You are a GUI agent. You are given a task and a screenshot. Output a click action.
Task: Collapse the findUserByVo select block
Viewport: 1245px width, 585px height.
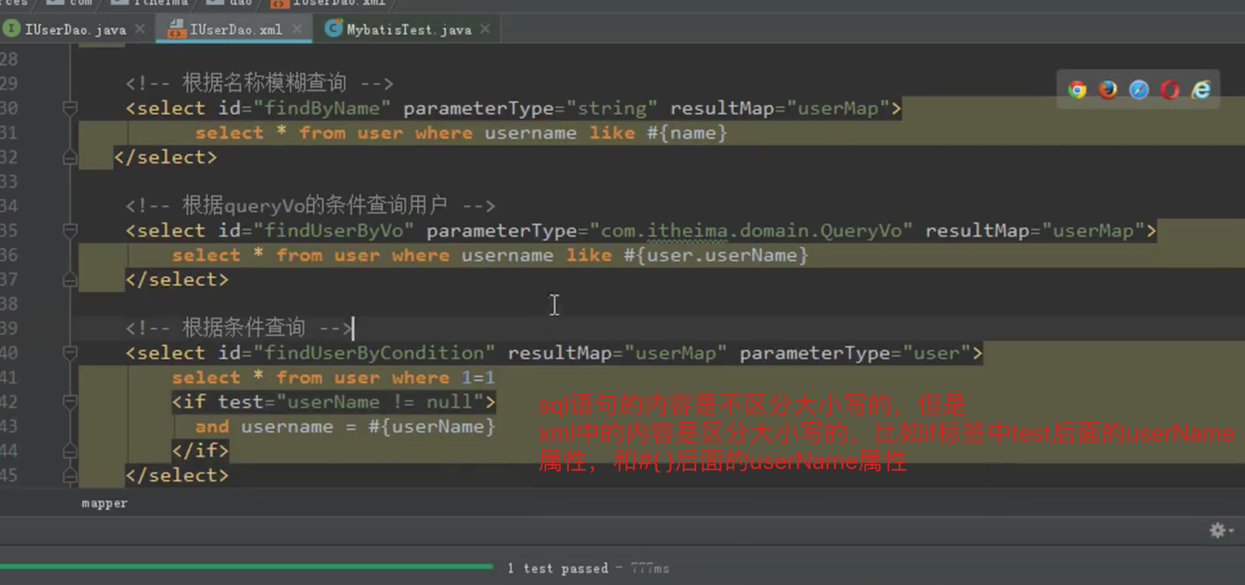click(70, 231)
